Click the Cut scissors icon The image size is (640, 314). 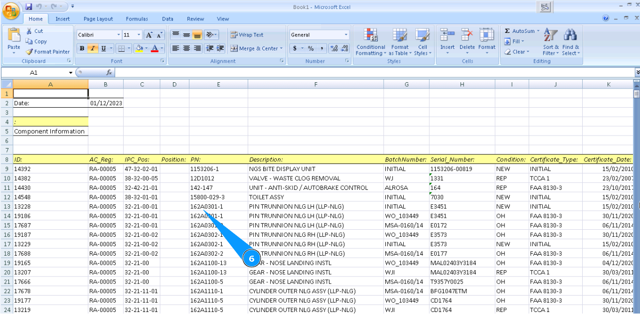coord(29,31)
